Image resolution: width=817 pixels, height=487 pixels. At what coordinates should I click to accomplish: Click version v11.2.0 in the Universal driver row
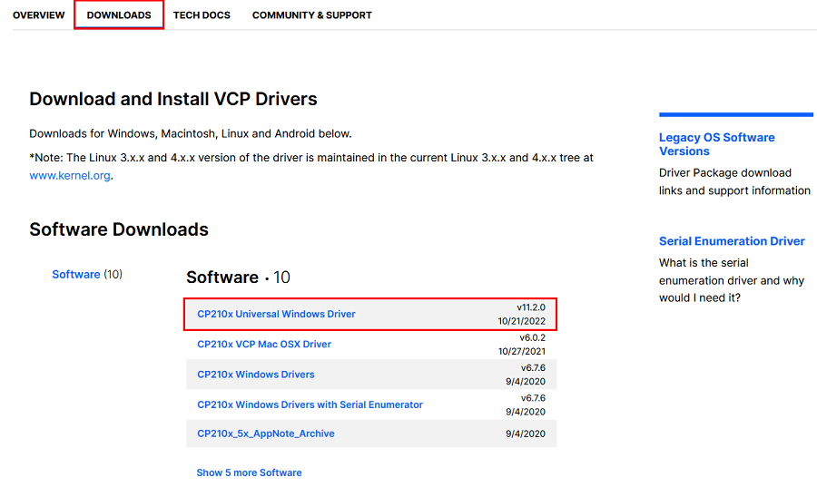click(531, 307)
